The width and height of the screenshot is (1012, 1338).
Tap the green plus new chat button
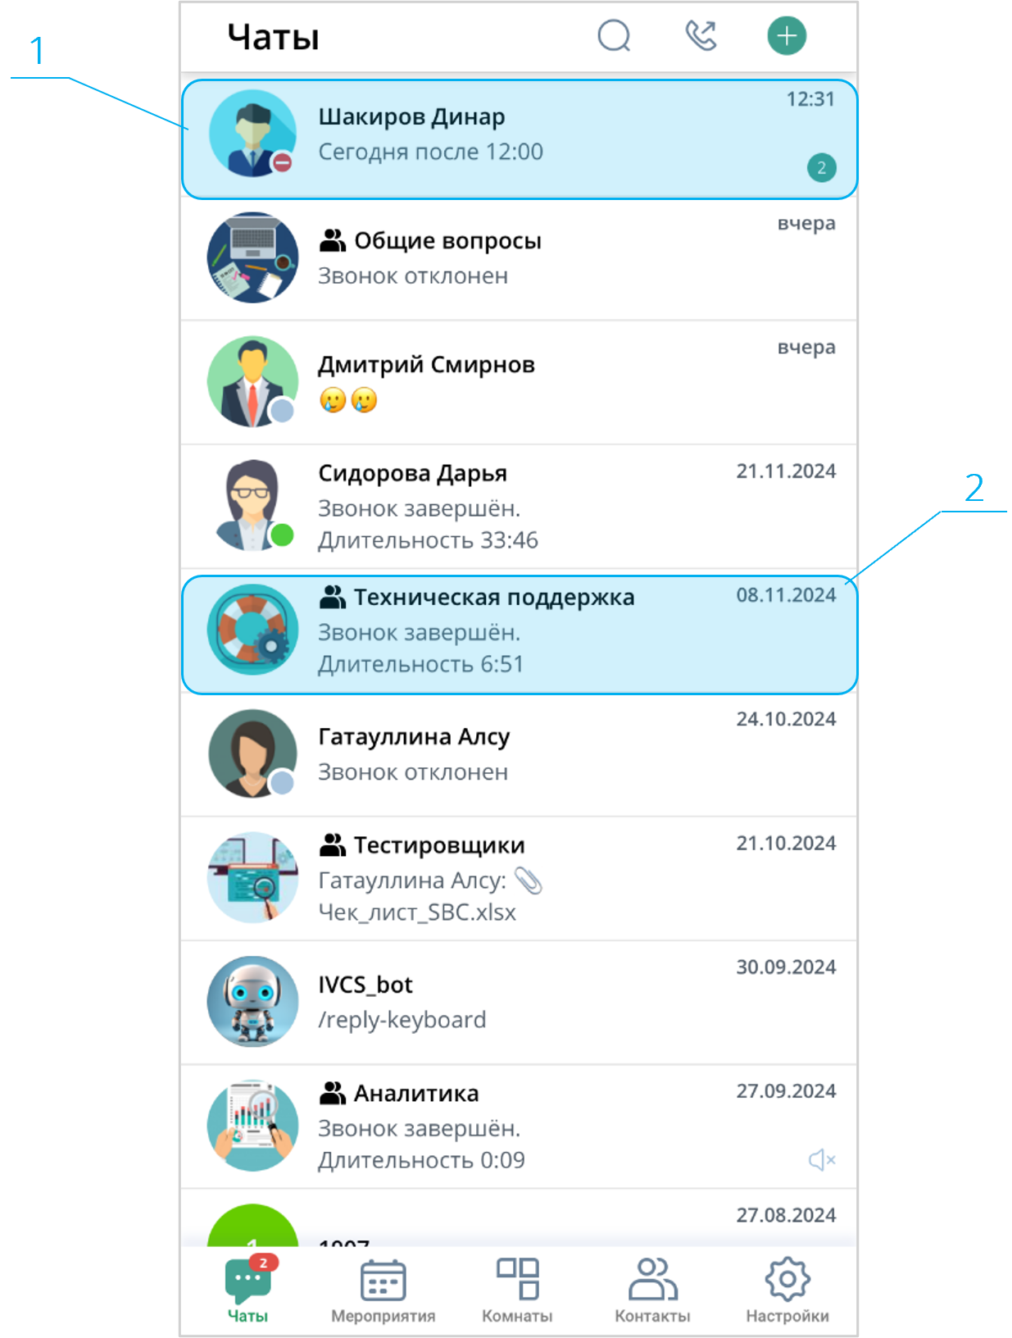787,36
